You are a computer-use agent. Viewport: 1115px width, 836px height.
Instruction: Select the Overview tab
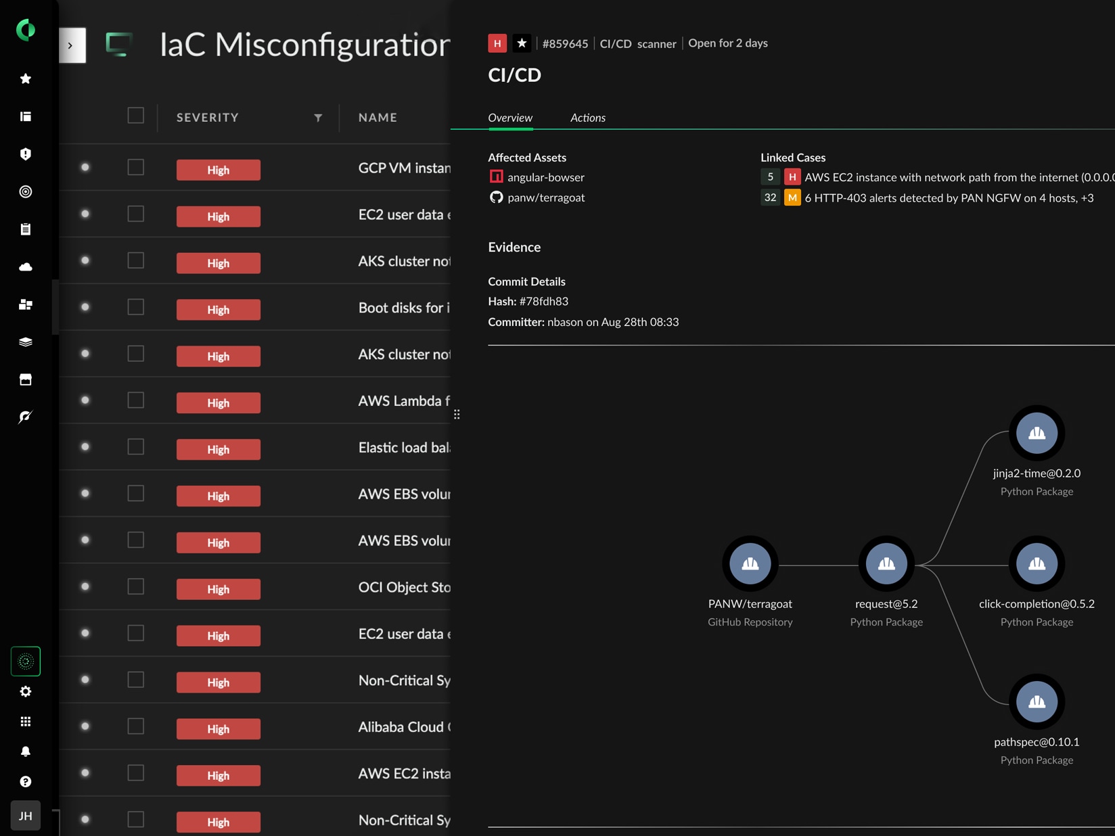(510, 118)
